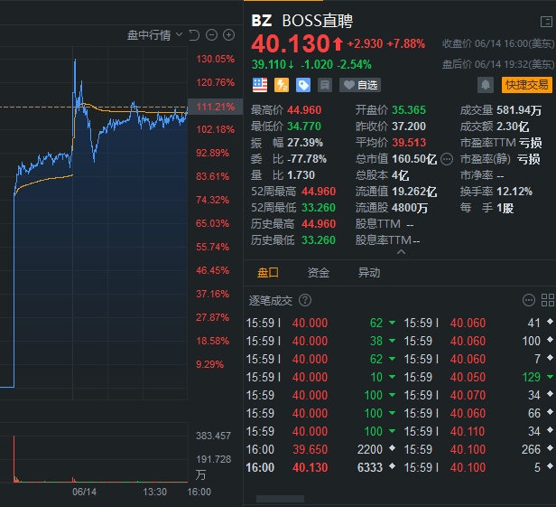Viewport: 556px width, 507px height.
Task: Switch to the 资金 tab
Action: coord(319,273)
